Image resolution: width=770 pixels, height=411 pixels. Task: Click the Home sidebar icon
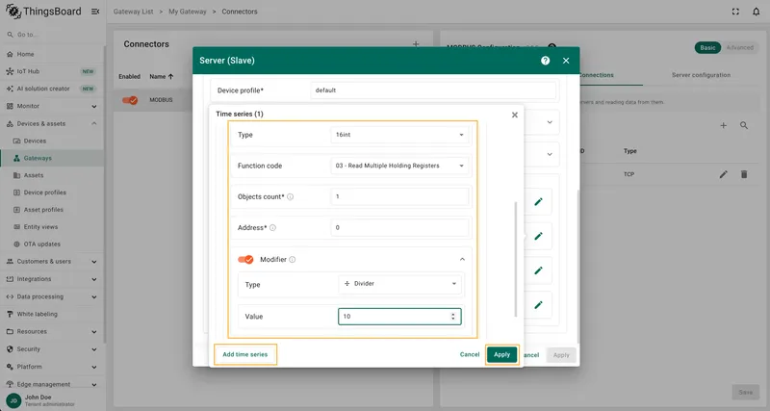tap(10, 54)
